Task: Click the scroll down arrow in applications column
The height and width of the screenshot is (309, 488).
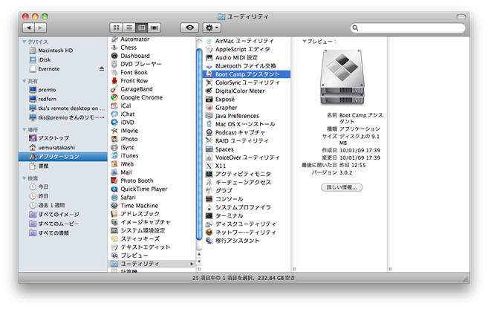Action: 199,261
